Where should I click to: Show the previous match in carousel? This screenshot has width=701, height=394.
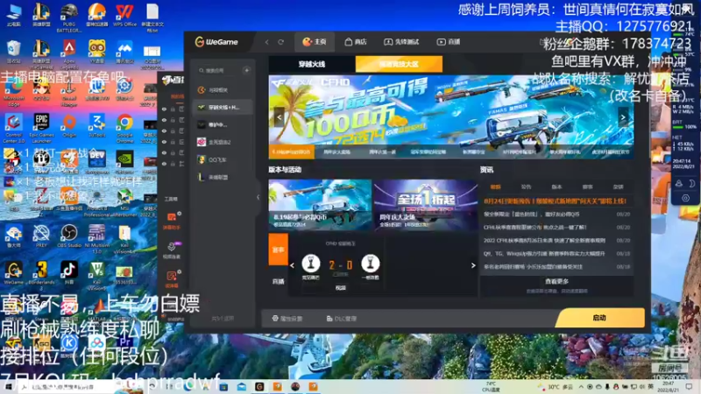coord(293,265)
